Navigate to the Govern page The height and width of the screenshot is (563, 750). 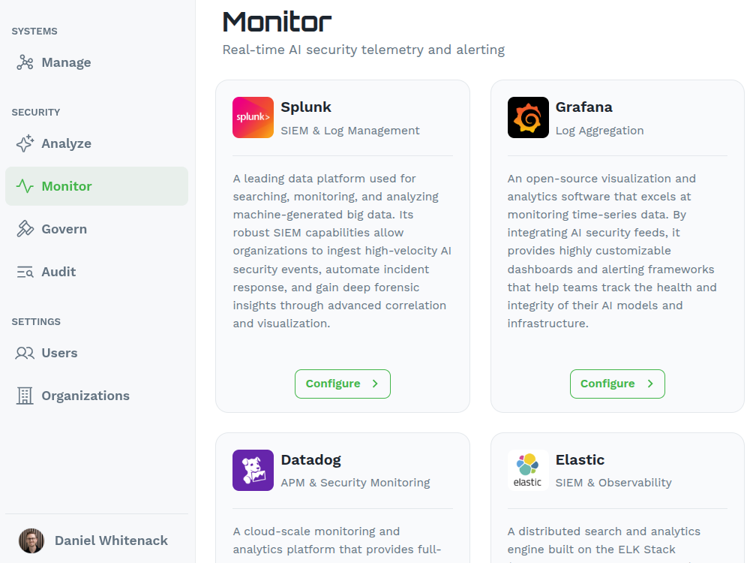(97, 228)
